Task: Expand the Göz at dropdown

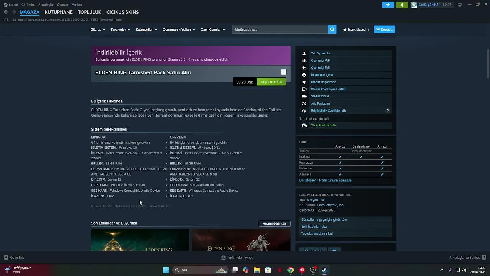Action: 98,30
